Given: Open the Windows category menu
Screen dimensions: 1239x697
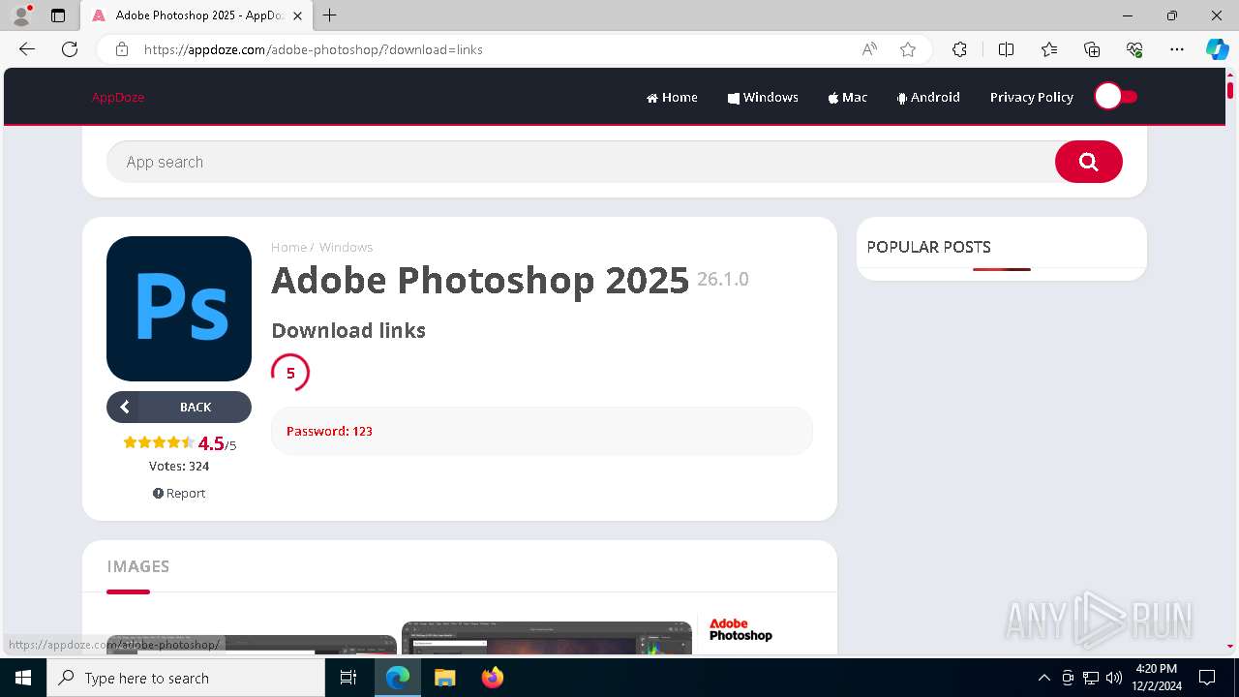Looking at the screenshot, I should tap(763, 97).
